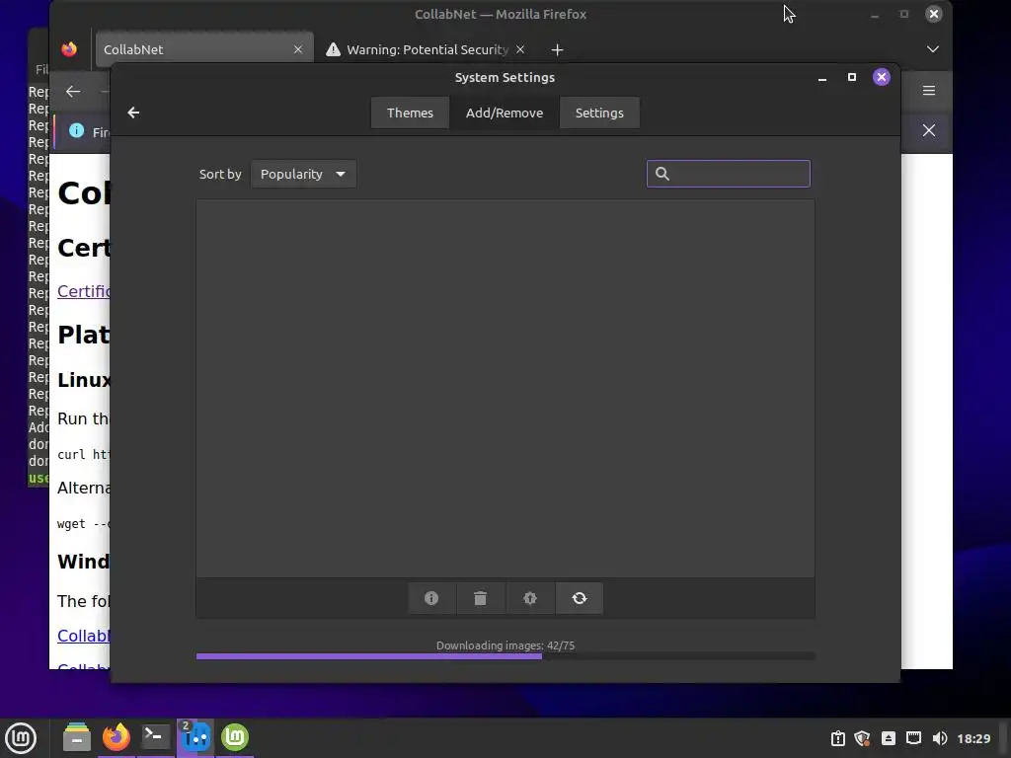Switch to the Themes tab
The image size is (1011, 758).
[x=410, y=113]
